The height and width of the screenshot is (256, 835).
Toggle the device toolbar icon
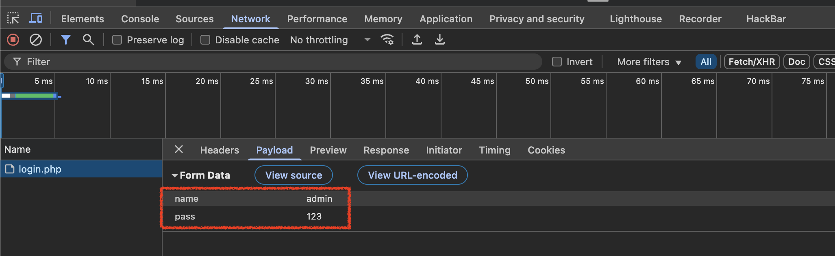[36, 19]
